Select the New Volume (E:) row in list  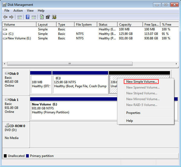[x=90, y=38]
